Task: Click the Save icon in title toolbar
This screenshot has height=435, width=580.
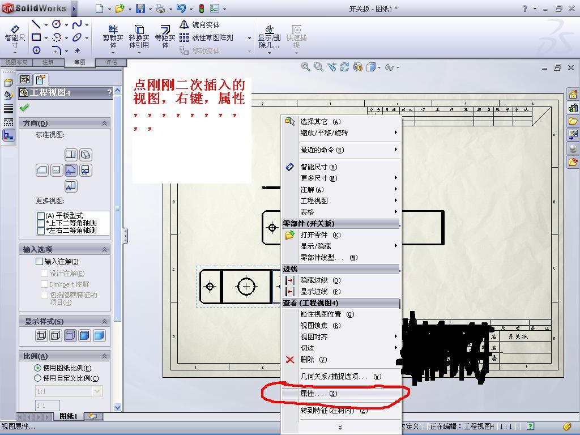Action: 140,8
